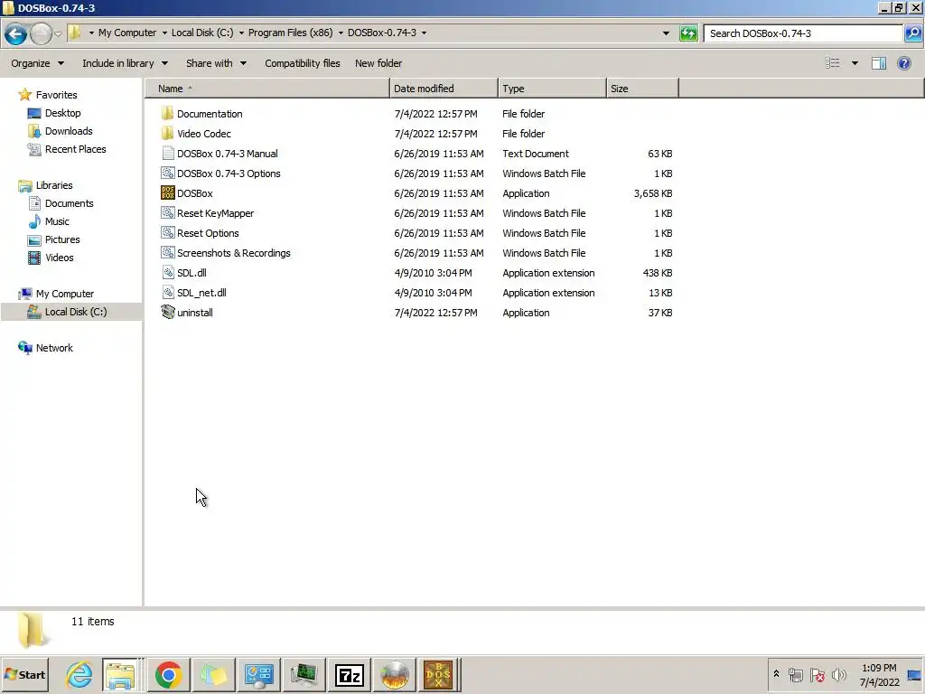Select the DOSBox application icon
This screenshot has height=694, width=925.
(167, 193)
